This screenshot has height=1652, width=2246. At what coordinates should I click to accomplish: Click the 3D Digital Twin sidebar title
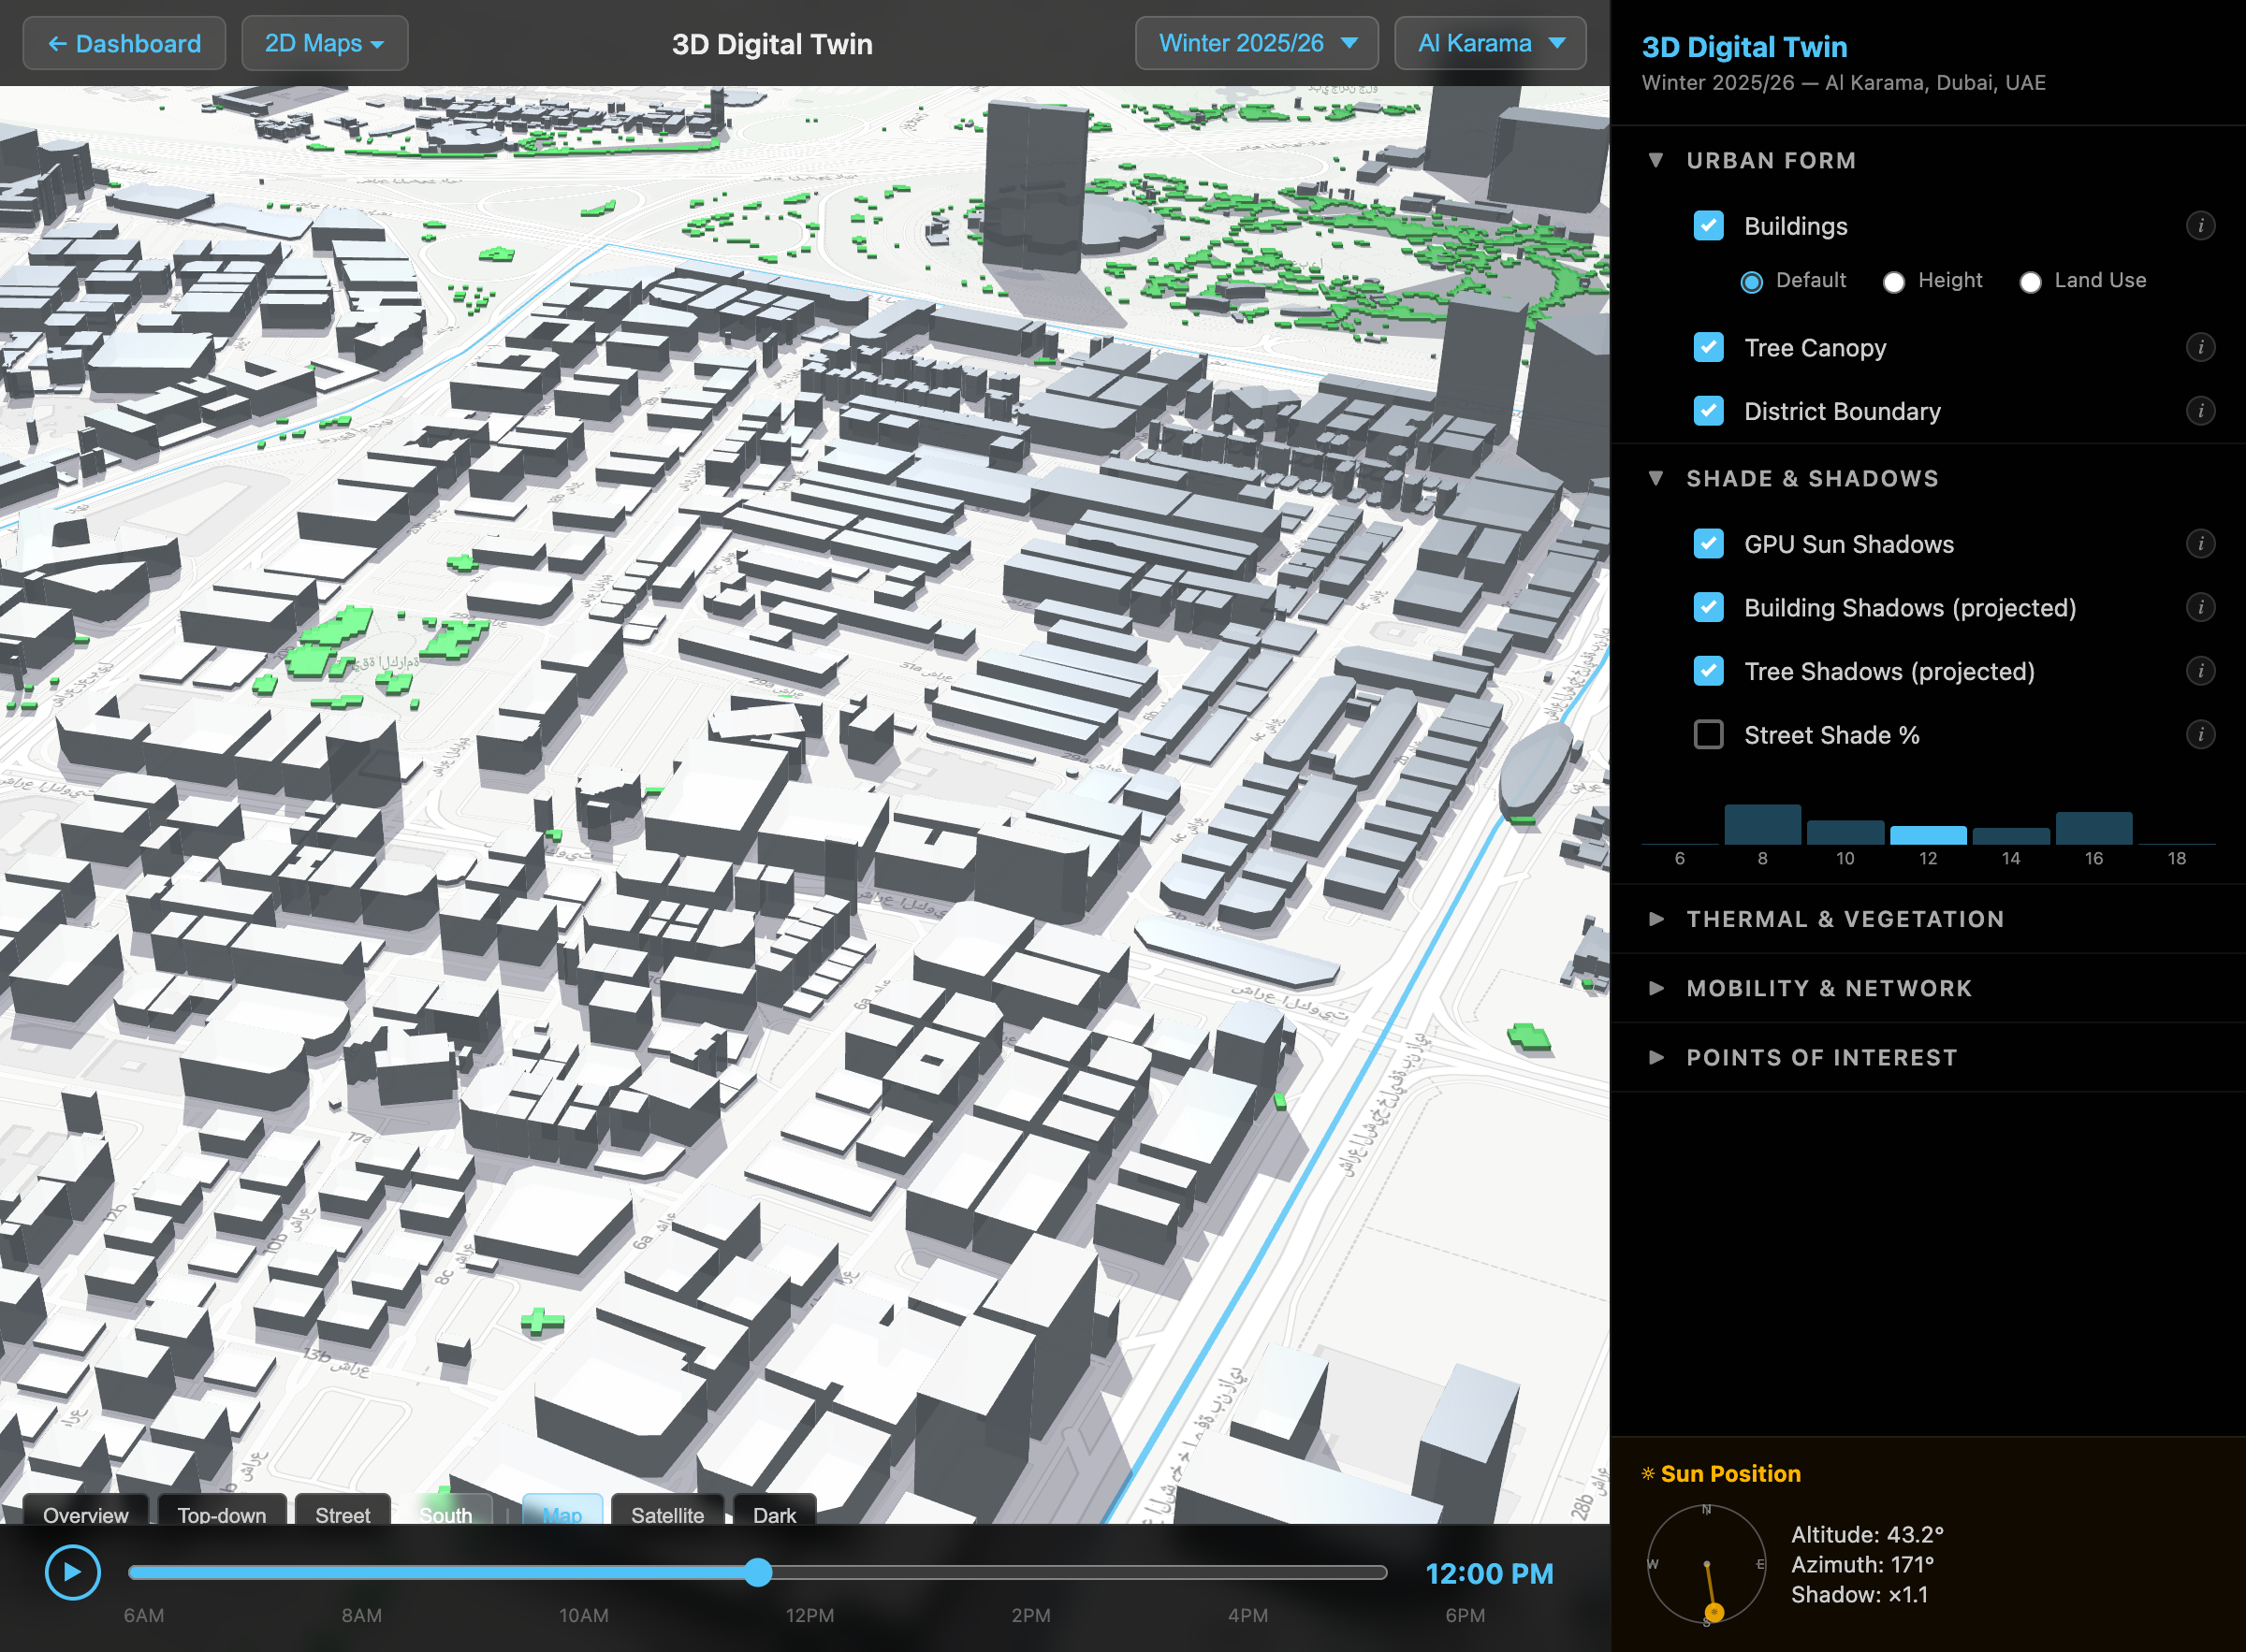pos(1743,47)
